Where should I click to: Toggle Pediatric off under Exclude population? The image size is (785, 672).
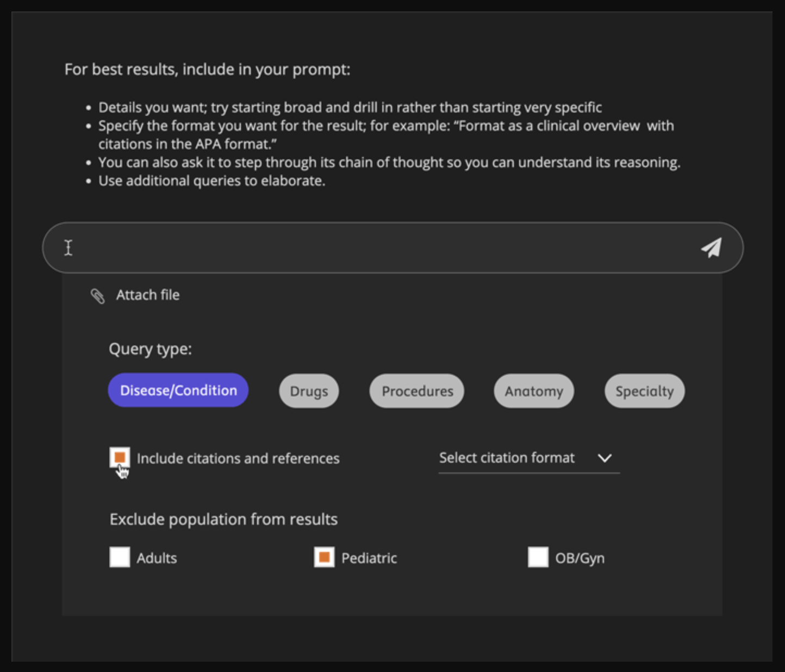tap(324, 557)
